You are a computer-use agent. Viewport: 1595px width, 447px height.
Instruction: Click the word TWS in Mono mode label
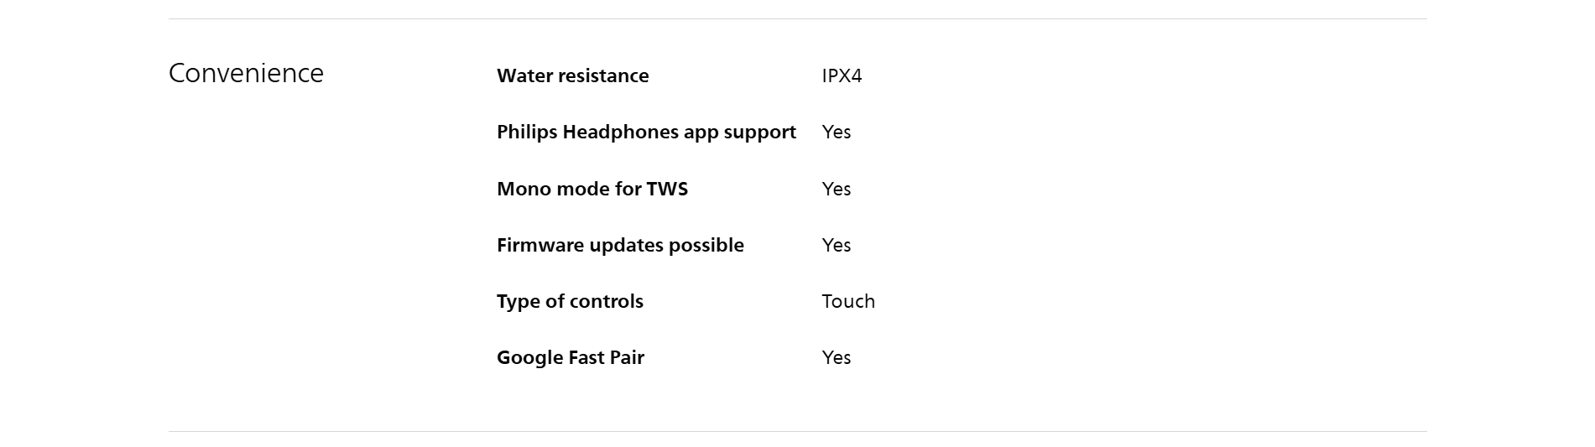pyautogui.click(x=667, y=189)
